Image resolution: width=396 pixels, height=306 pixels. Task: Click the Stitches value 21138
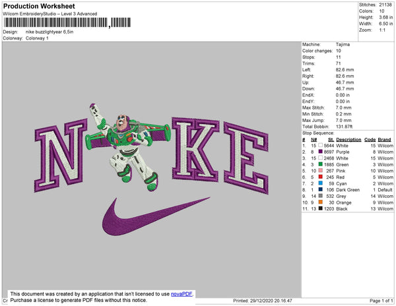tap(385, 5)
